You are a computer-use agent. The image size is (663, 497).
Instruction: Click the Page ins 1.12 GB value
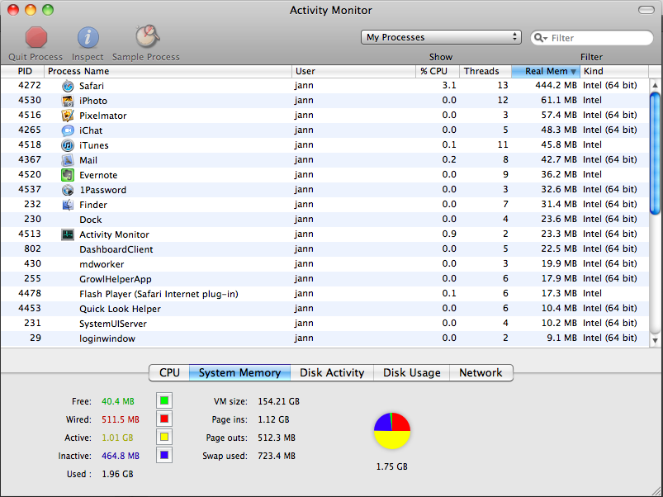point(273,419)
